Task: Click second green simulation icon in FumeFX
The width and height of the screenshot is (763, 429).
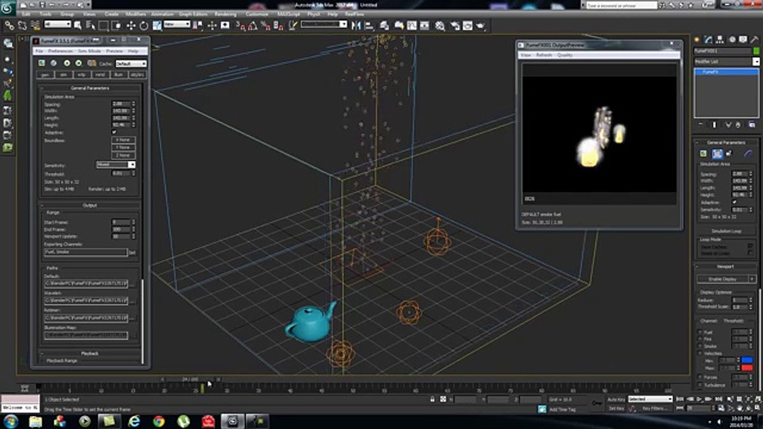Action: (x=79, y=63)
